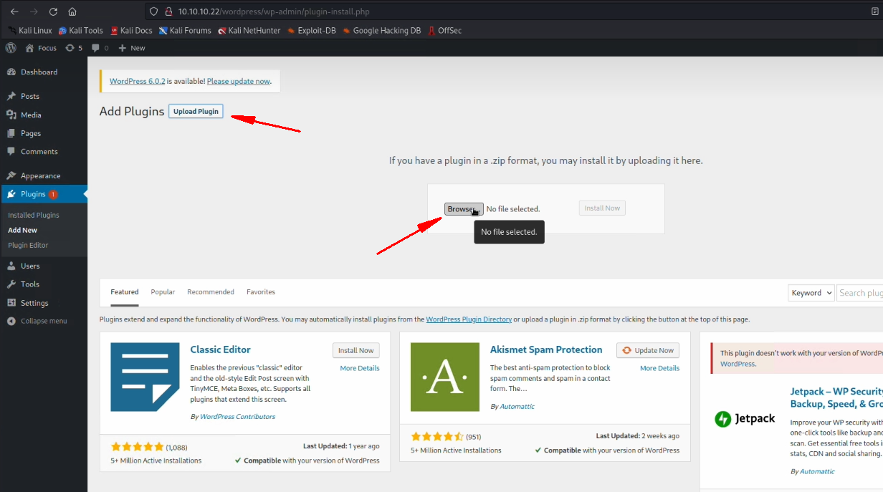The width and height of the screenshot is (883, 492).
Task: Open Google Hacking DB bookmark
Action: (x=382, y=31)
